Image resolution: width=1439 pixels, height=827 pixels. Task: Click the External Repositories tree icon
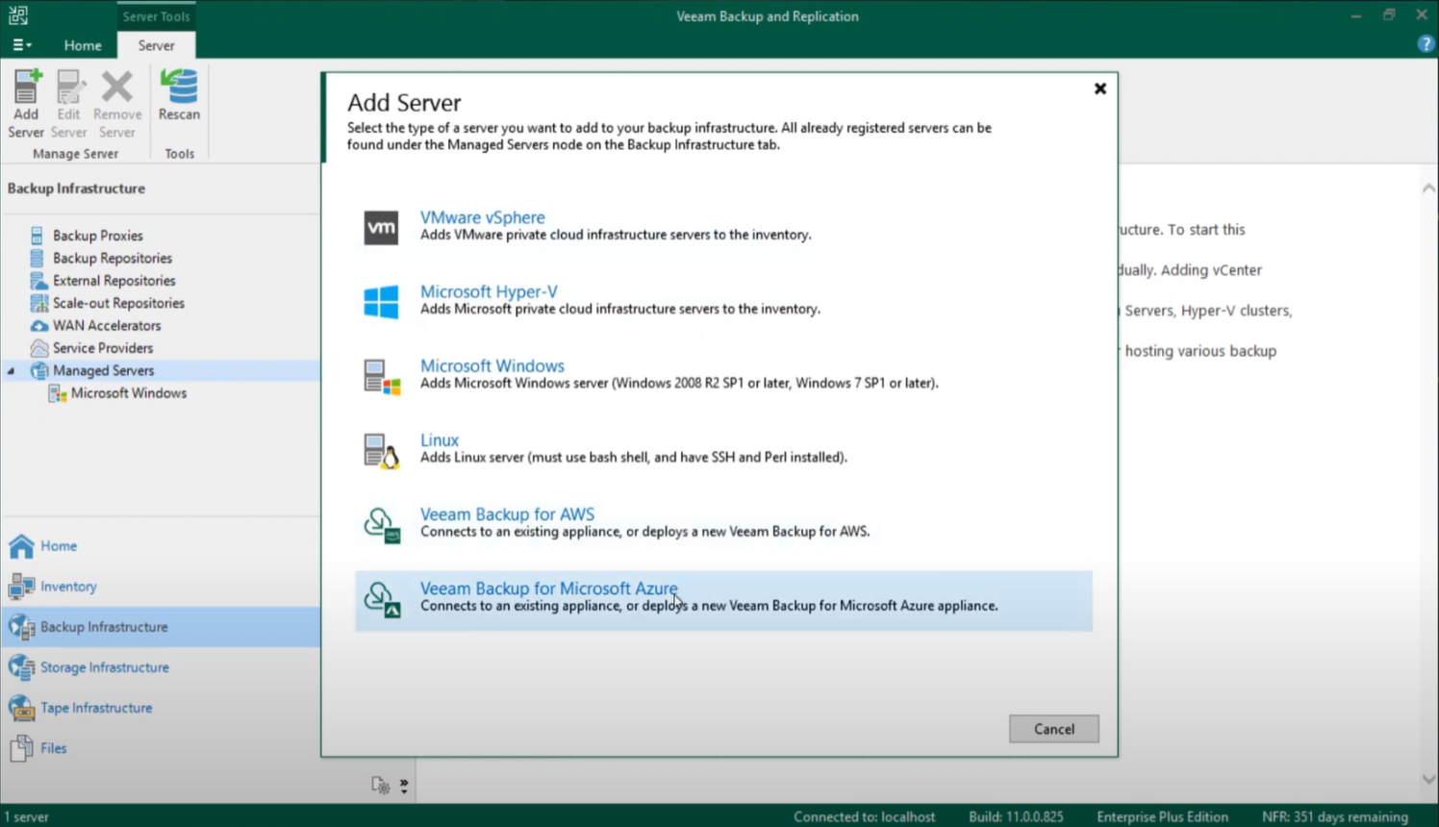38,281
